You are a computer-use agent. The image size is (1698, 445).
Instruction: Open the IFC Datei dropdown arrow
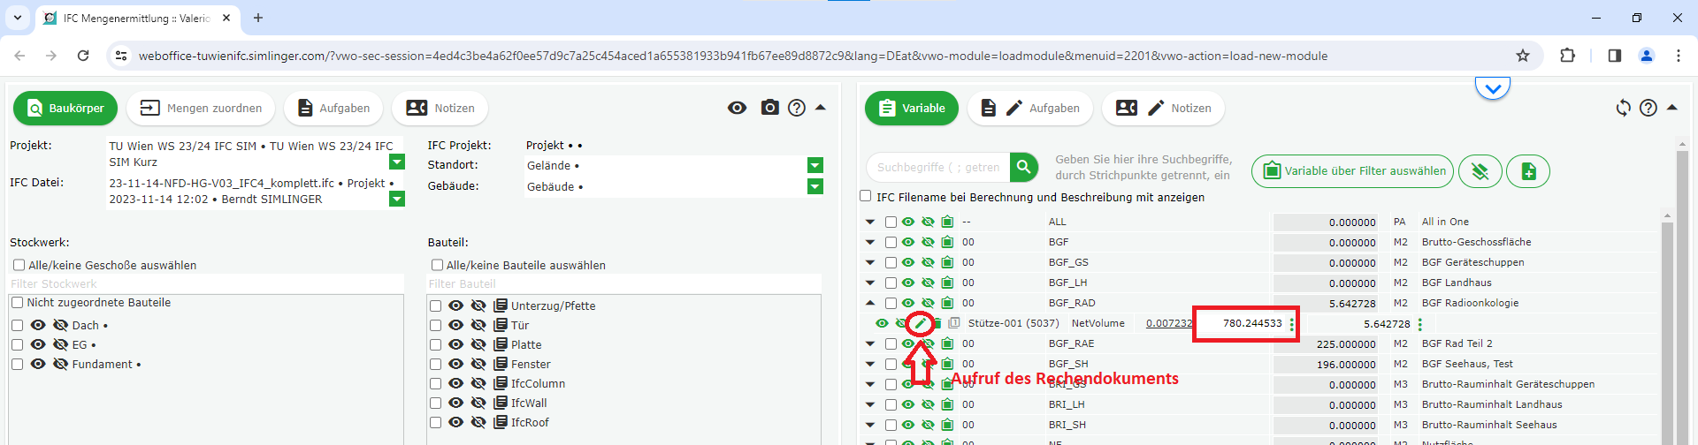click(x=397, y=199)
